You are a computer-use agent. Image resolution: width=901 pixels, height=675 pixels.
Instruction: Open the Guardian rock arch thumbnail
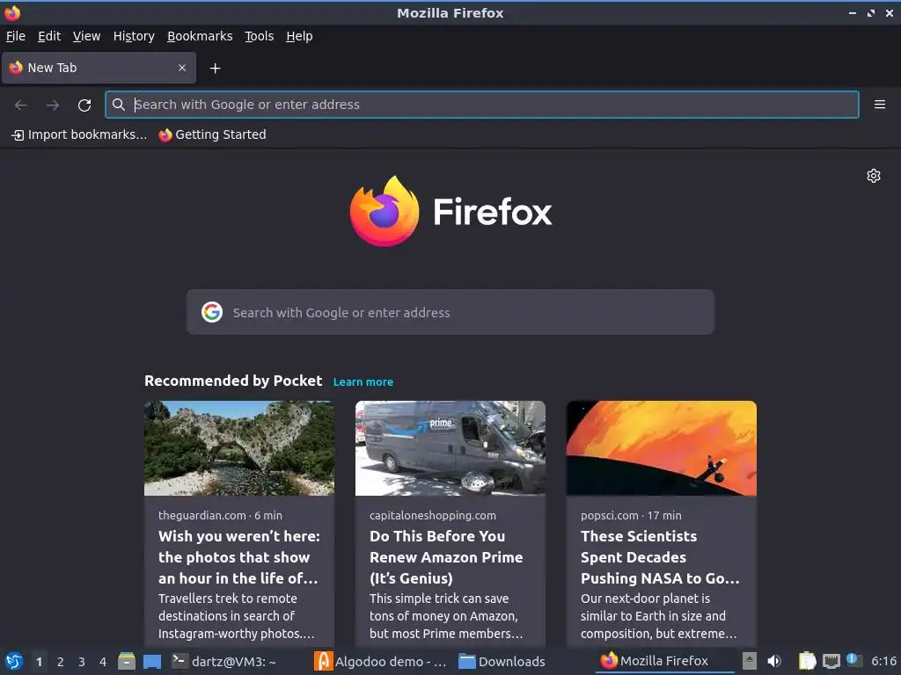[x=239, y=448]
